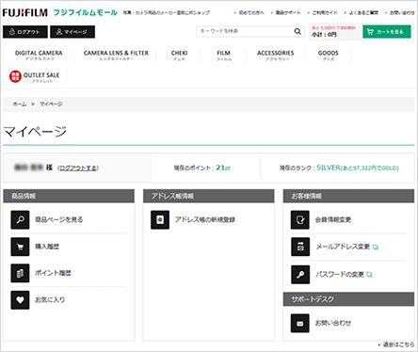Image resolution: width=418 pixels, height=352 pixels.
Task: Open the CAMERA LENS & FILTER menu
Action: coord(116,56)
